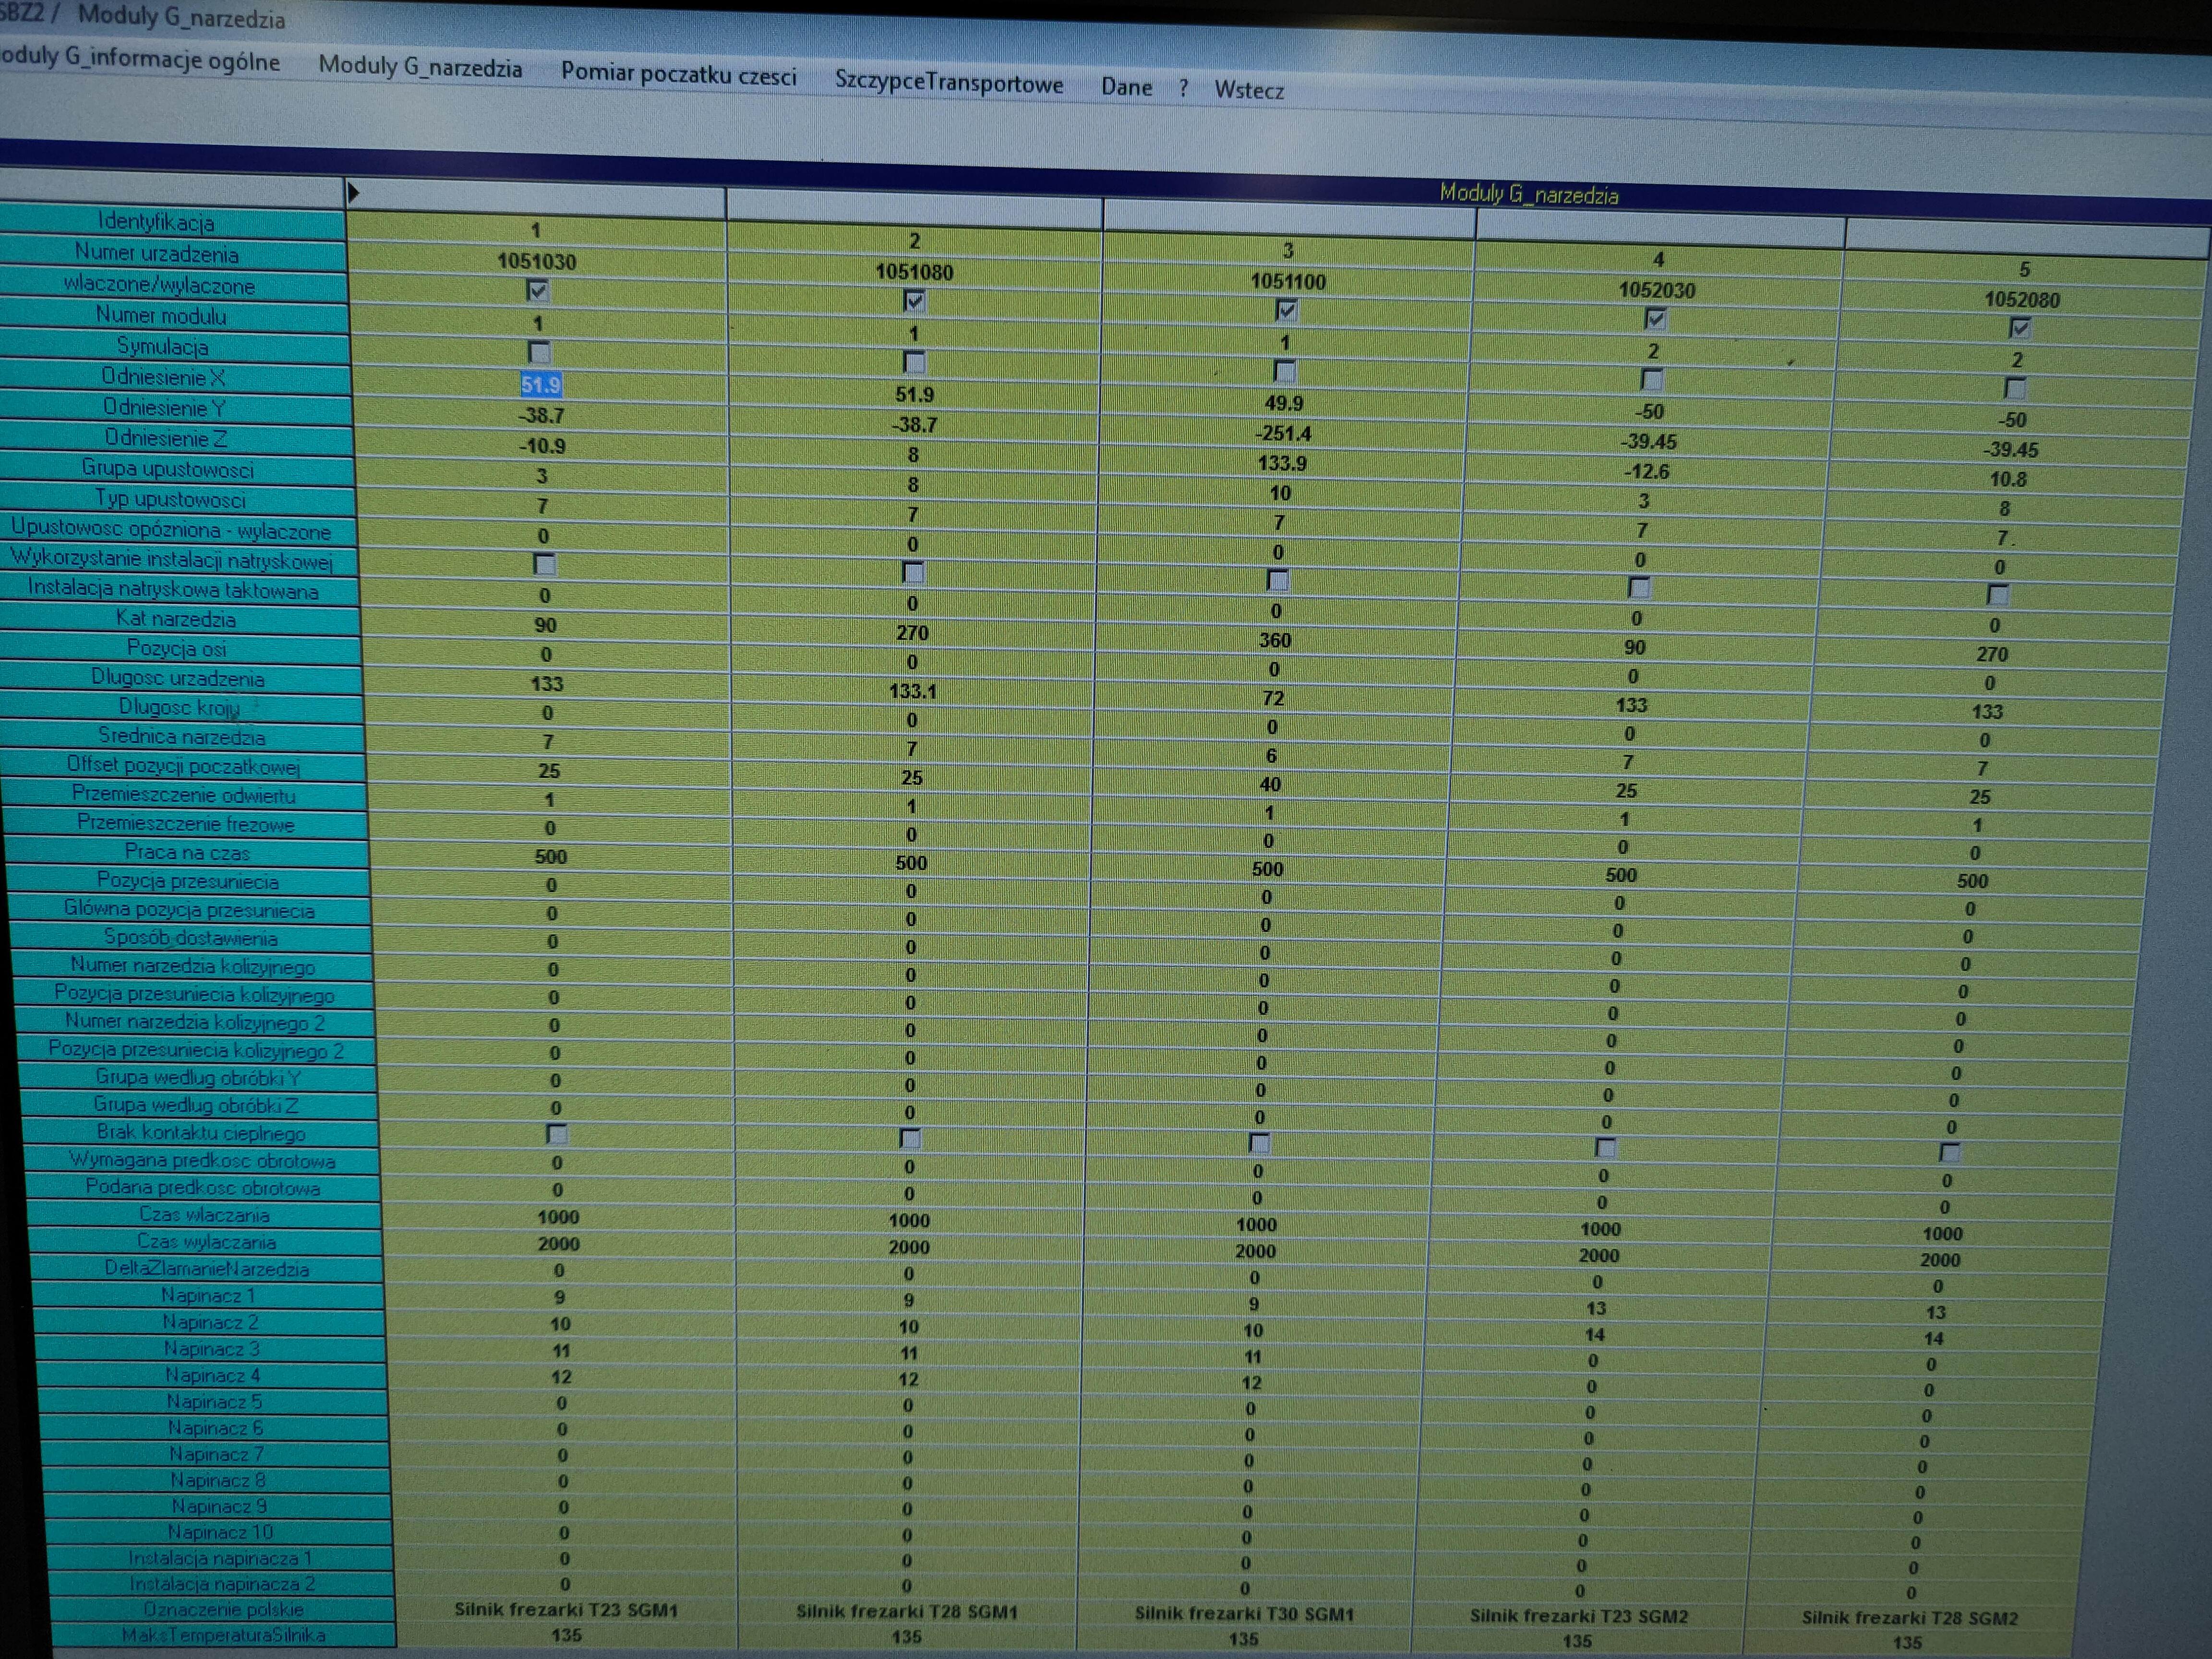Image resolution: width=2212 pixels, height=1659 pixels.
Task: Click the black row pointer arrow
Action: [353, 193]
